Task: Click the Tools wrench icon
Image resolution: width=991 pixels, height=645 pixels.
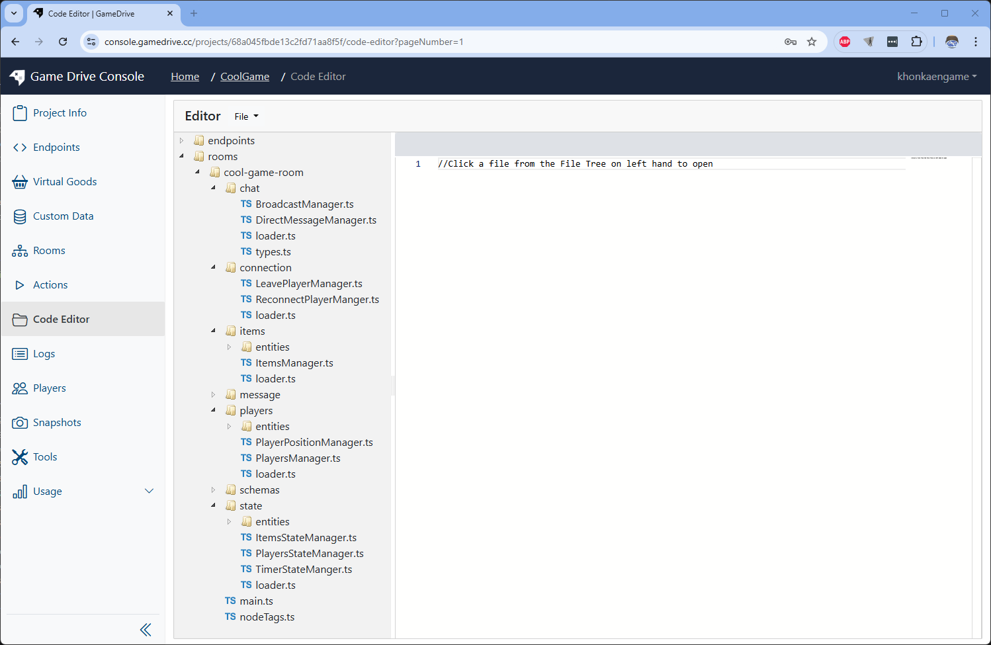Action: click(x=20, y=457)
